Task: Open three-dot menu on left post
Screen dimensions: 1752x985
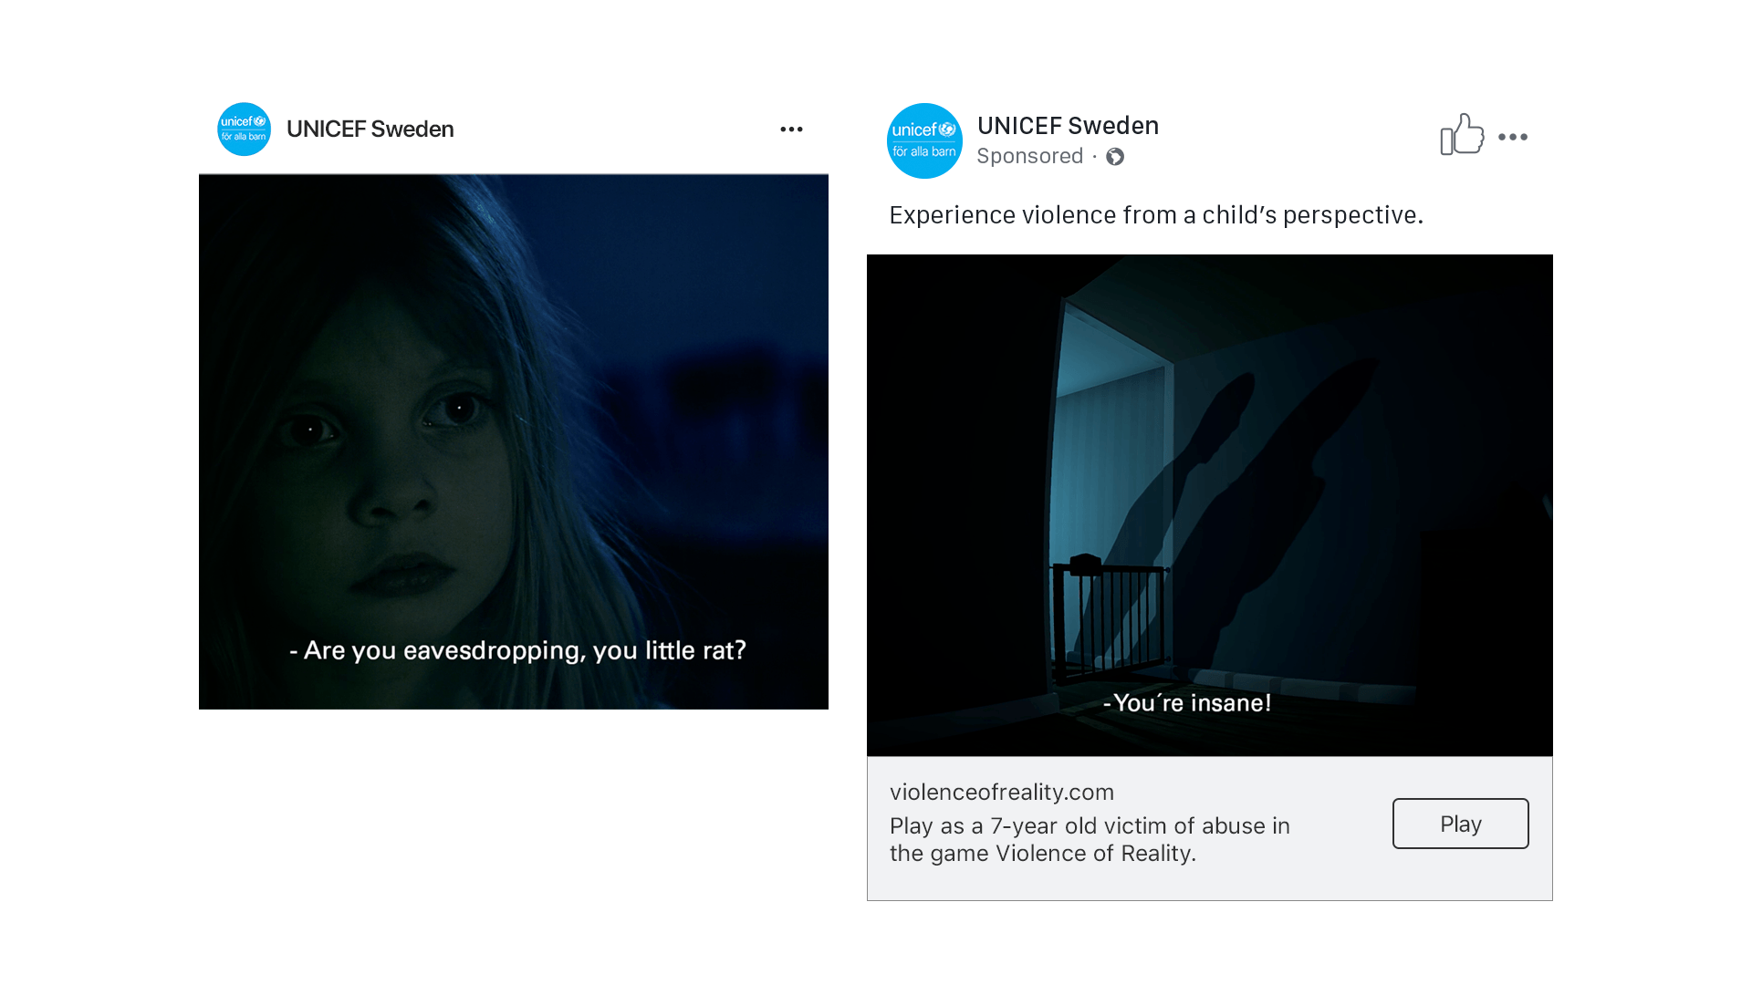Action: [x=791, y=130]
